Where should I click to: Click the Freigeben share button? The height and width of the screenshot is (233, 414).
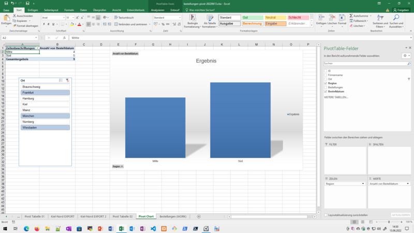pyautogui.click(x=401, y=10)
